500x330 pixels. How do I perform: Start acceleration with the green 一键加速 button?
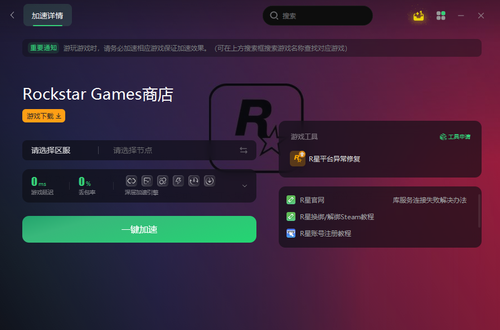pyautogui.click(x=139, y=229)
